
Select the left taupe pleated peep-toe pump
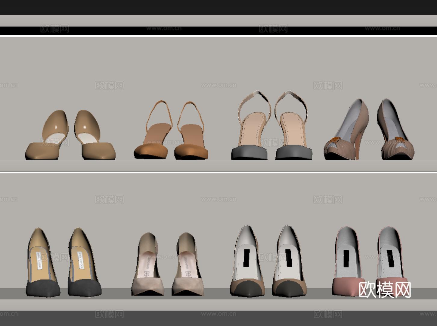click(347, 129)
